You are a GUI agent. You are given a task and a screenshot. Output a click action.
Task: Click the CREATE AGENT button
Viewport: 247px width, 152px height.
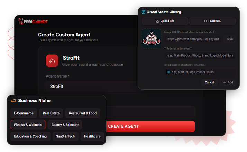[x=150, y=126]
